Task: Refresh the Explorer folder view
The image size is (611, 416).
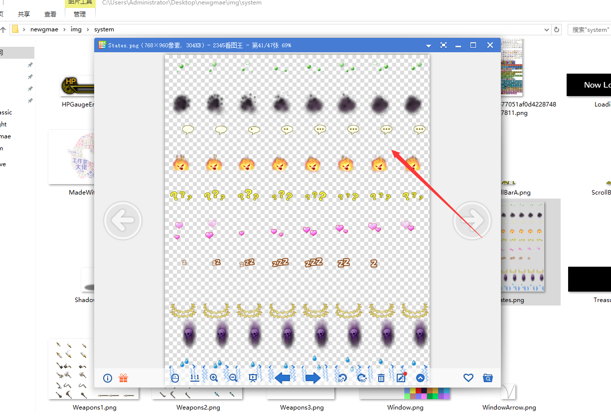Action: [557, 29]
